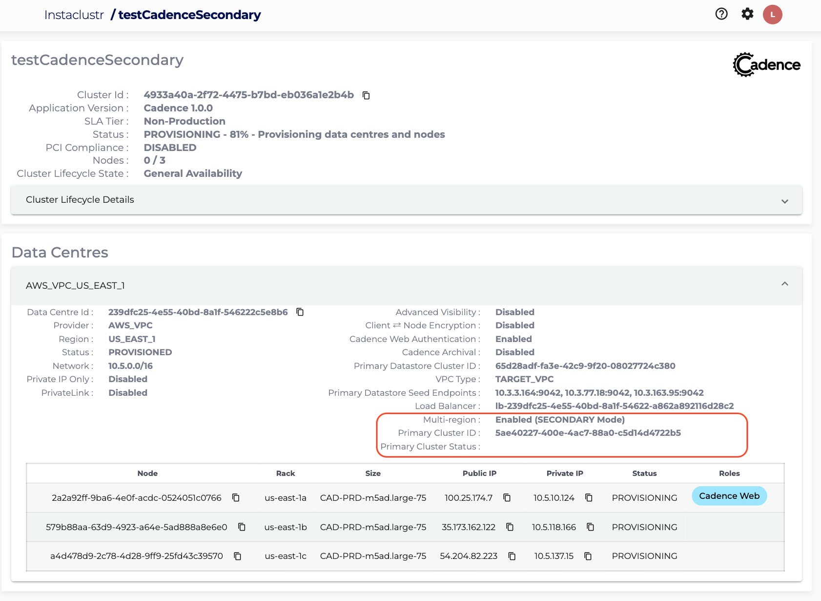821x601 pixels.
Task: Click the Cadence Web role badge
Action: click(x=729, y=496)
